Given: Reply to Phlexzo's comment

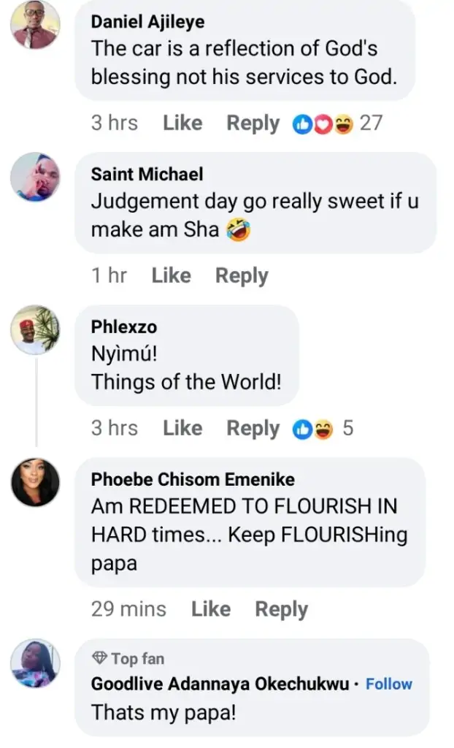Looking at the screenshot, I should 253,428.
